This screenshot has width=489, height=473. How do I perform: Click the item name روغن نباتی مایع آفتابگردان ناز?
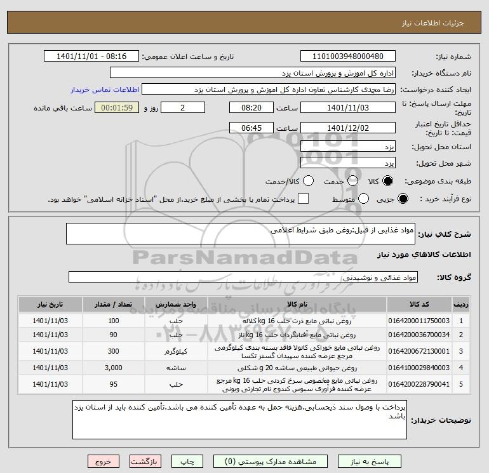[297, 335]
